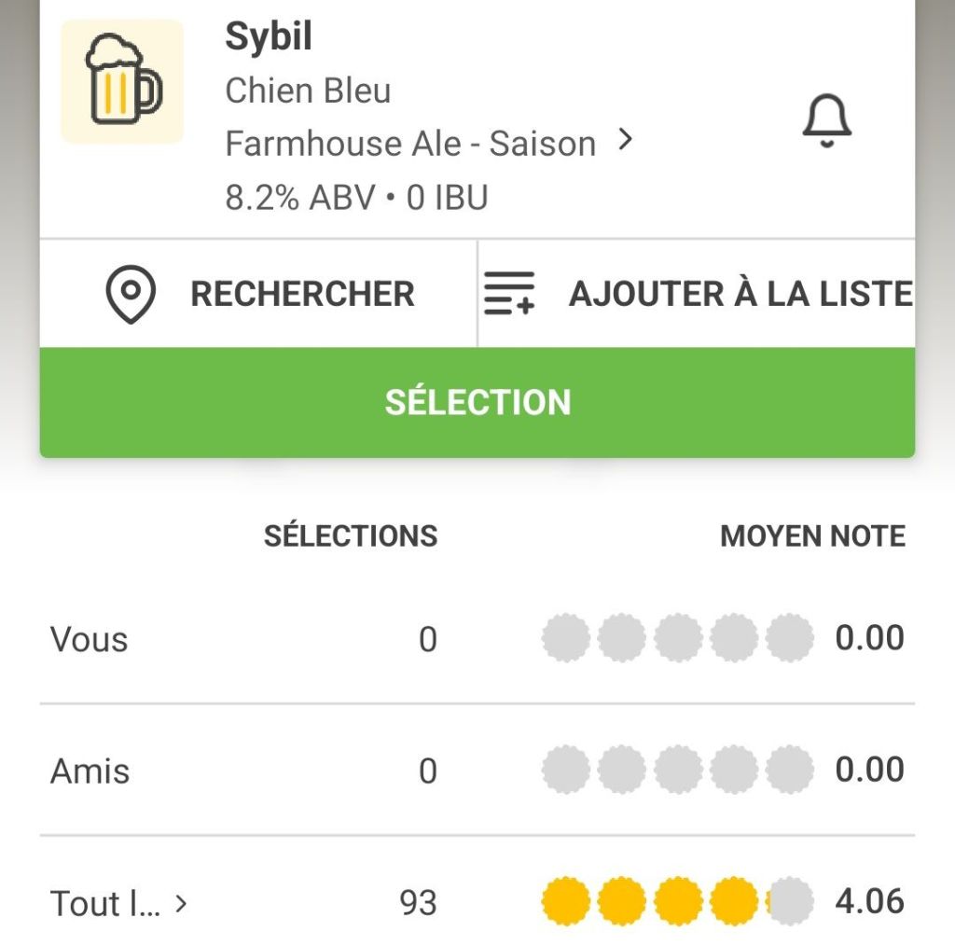Open the Farmhouse Ale - Saison style
This screenshot has width=955, height=945.
coord(410,144)
